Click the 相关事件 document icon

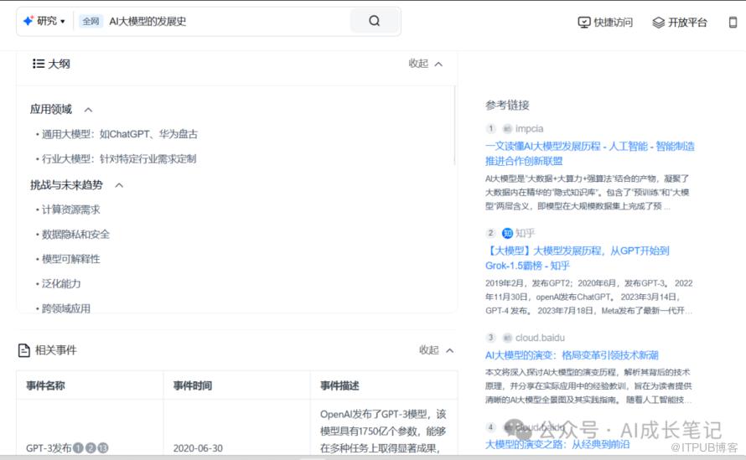(23, 350)
